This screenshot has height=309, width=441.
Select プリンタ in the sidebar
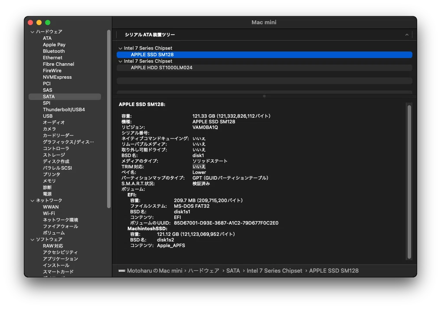pyautogui.click(x=52, y=174)
